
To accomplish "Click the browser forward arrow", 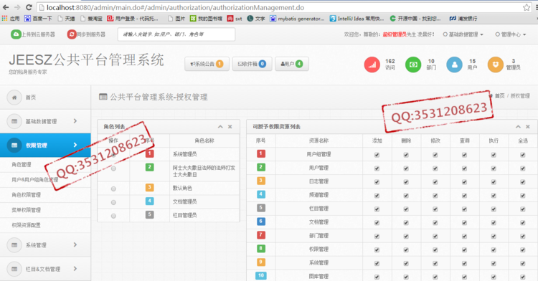I will coord(17,7).
